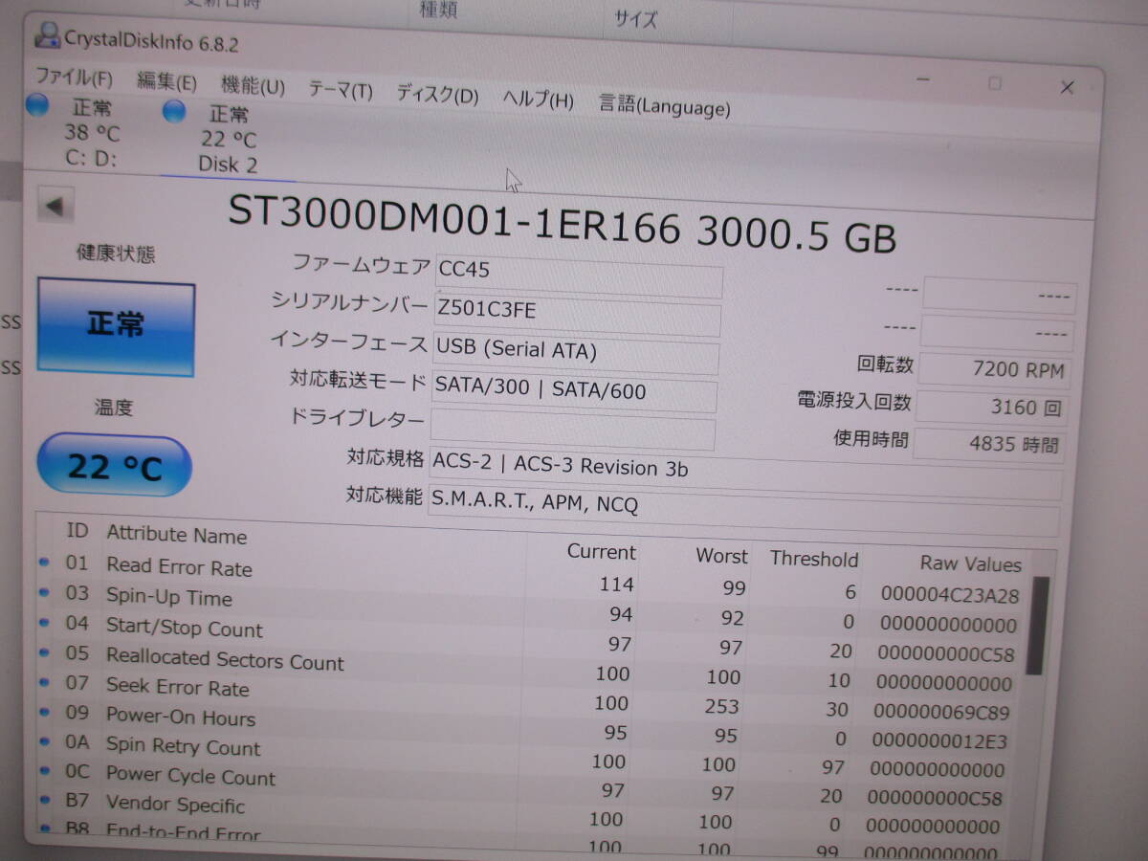Click the Threshold column header
This screenshot has width=1148, height=861.
814,559
